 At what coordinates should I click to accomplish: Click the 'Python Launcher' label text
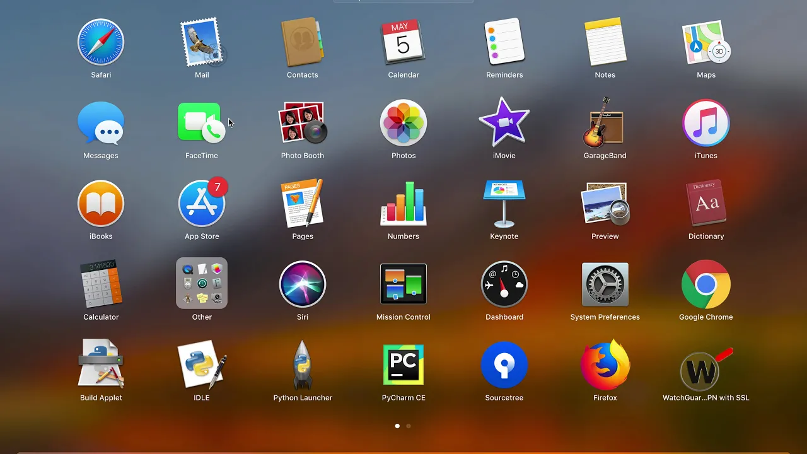pyautogui.click(x=303, y=398)
